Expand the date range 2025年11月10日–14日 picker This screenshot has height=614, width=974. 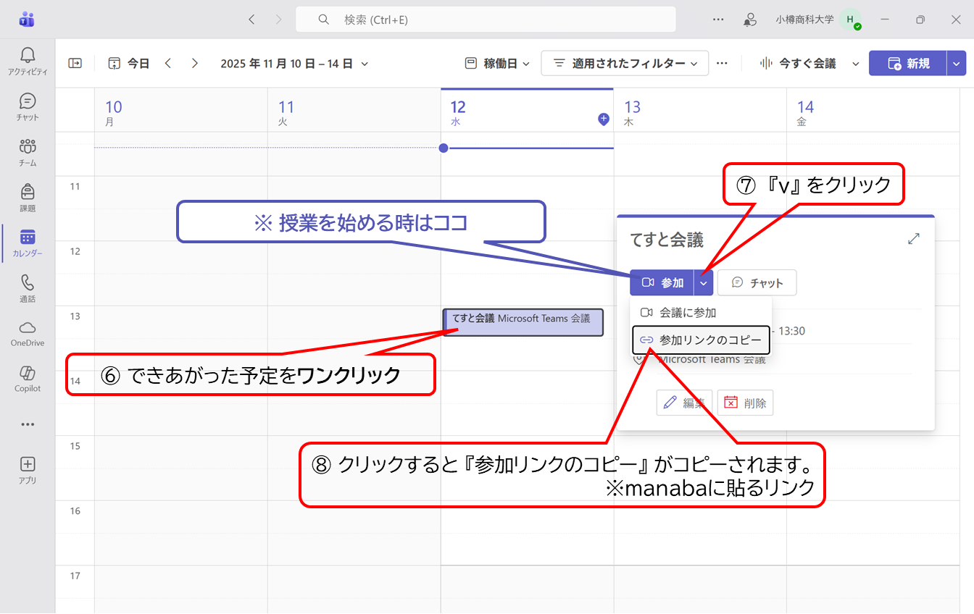[x=294, y=64]
